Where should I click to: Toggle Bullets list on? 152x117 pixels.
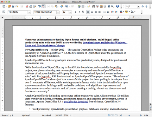[108, 12]
